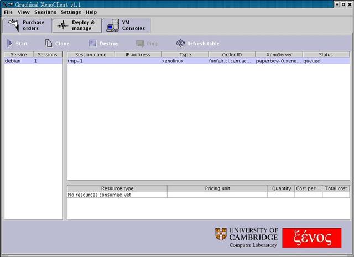354x257 pixels.
Task: Click the Order ID column header
Action: coord(232,55)
